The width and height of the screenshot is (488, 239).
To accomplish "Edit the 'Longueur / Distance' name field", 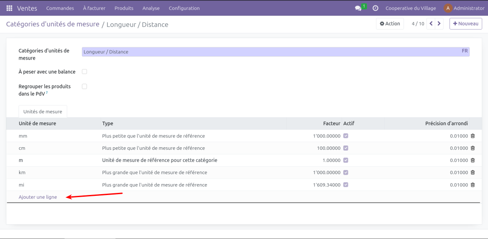I will click(x=272, y=52).
